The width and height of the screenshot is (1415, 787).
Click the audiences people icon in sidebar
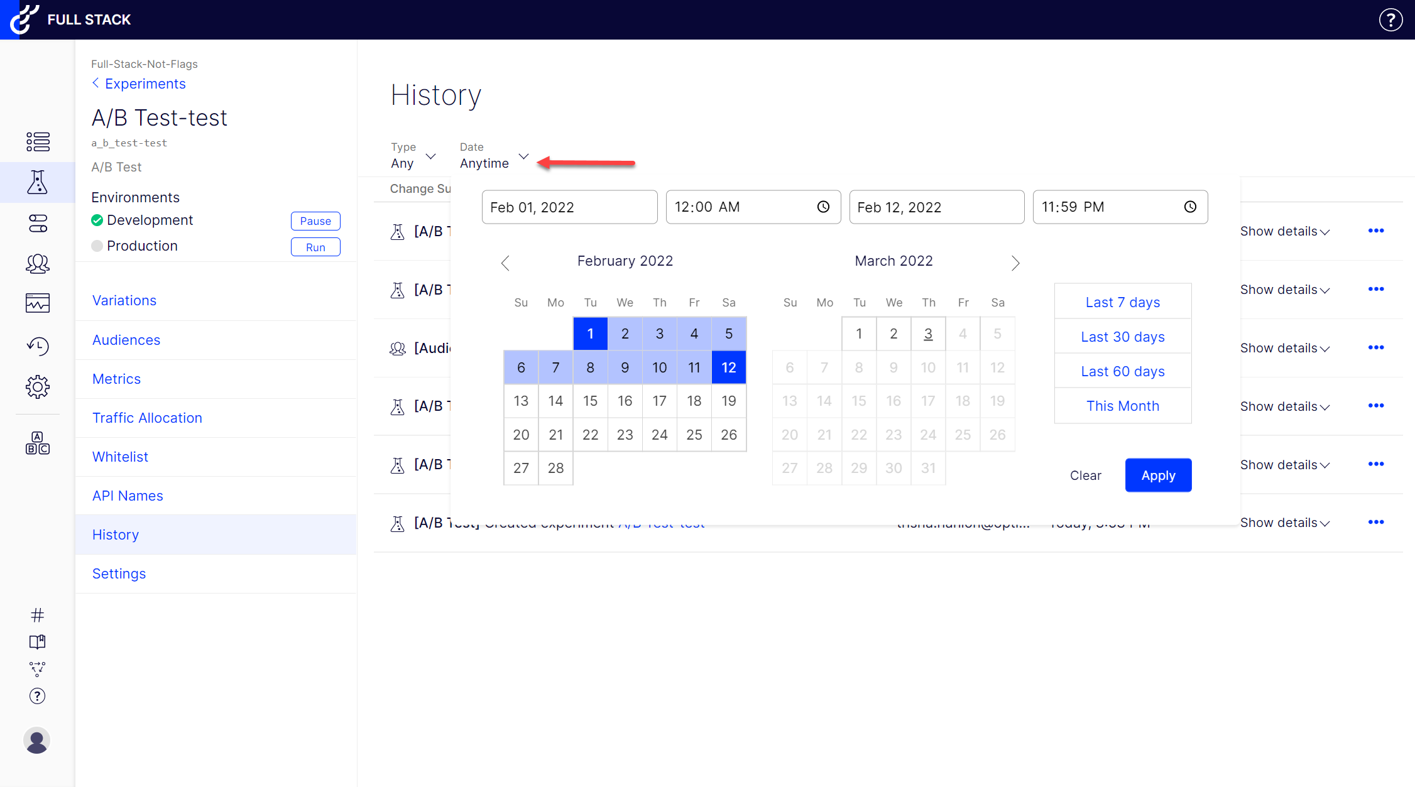click(x=37, y=264)
